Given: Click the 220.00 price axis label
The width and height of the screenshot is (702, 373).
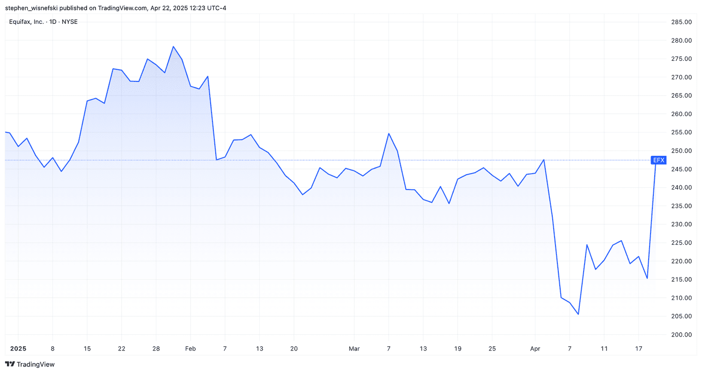Looking at the screenshot, I should point(680,261).
